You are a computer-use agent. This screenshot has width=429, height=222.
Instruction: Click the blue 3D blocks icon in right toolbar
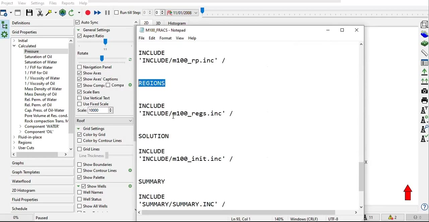tap(424, 34)
